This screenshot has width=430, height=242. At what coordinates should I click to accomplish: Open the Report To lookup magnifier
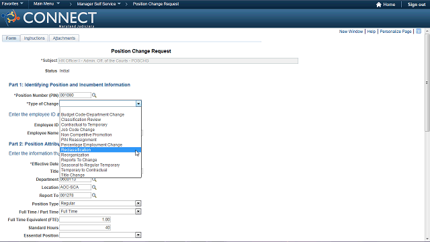click(94, 196)
